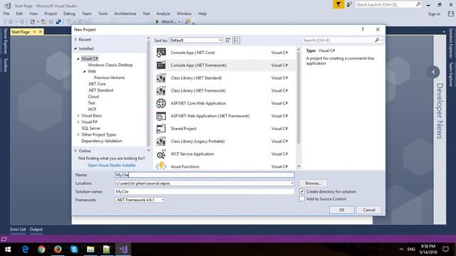
Task: Expand the Online section
Action: (x=76, y=151)
